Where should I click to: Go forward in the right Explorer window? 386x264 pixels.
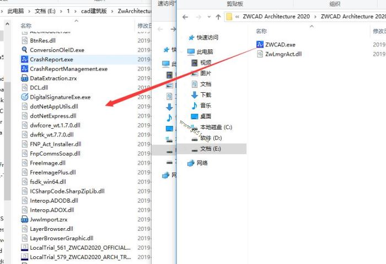(199, 17)
